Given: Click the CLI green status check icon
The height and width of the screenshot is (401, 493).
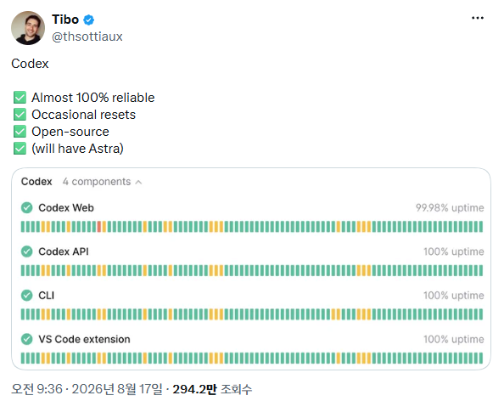Looking at the screenshot, I should 26,296.
